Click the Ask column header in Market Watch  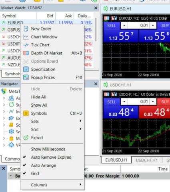point(65,16)
